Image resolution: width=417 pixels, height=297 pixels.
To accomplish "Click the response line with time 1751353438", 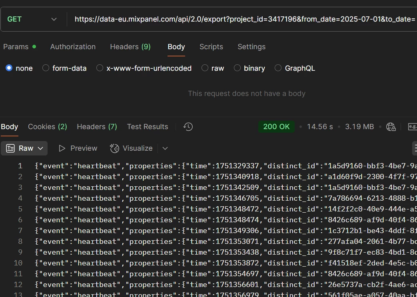I will point(226,252).
